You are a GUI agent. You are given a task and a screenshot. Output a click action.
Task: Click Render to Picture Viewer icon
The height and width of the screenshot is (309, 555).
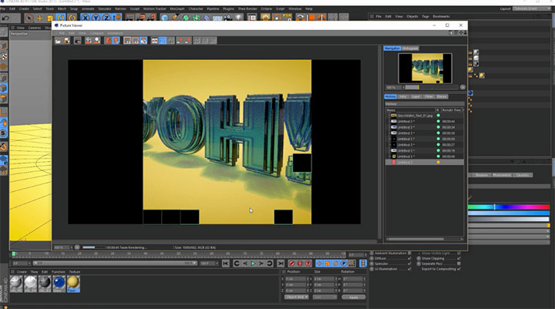point(140,18)
